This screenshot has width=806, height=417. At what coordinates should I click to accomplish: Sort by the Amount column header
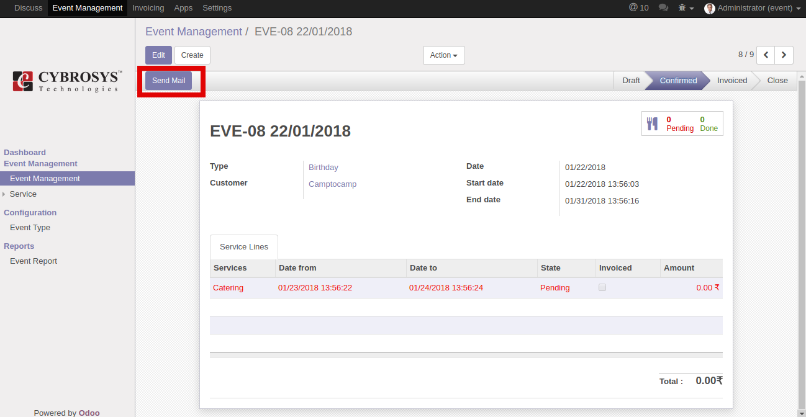pos(691,268)
